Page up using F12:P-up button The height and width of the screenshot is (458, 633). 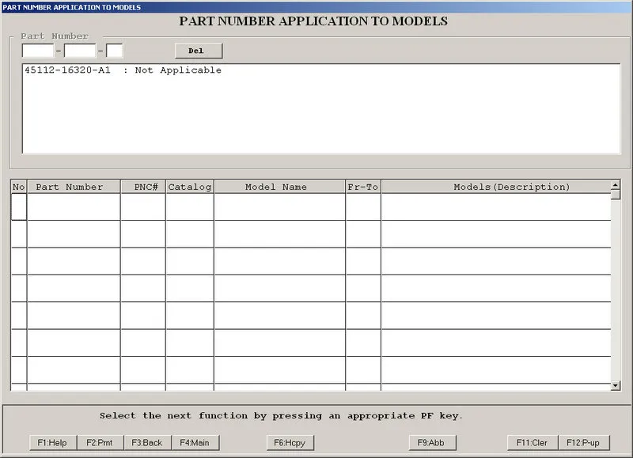(x=584, y=443)
